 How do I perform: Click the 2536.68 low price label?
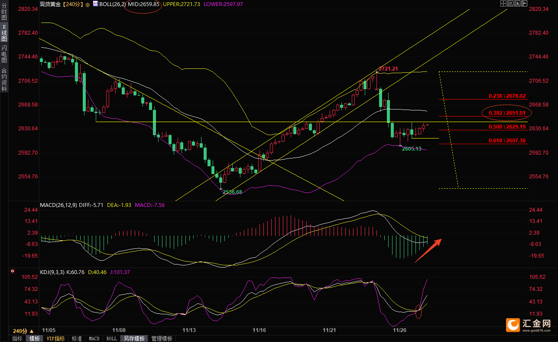tap(232, 192)
